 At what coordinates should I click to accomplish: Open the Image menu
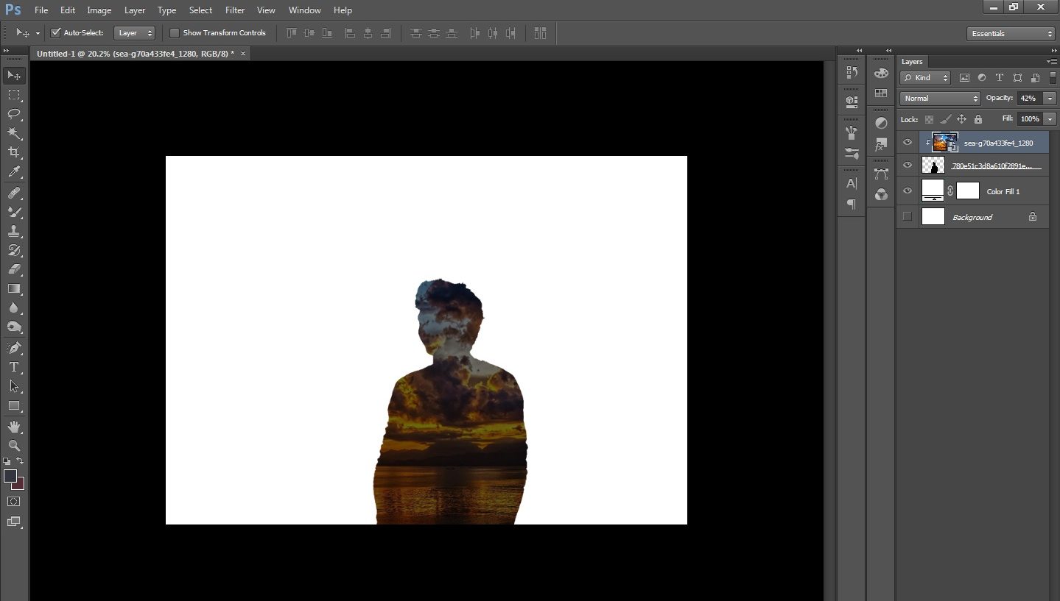99,10
